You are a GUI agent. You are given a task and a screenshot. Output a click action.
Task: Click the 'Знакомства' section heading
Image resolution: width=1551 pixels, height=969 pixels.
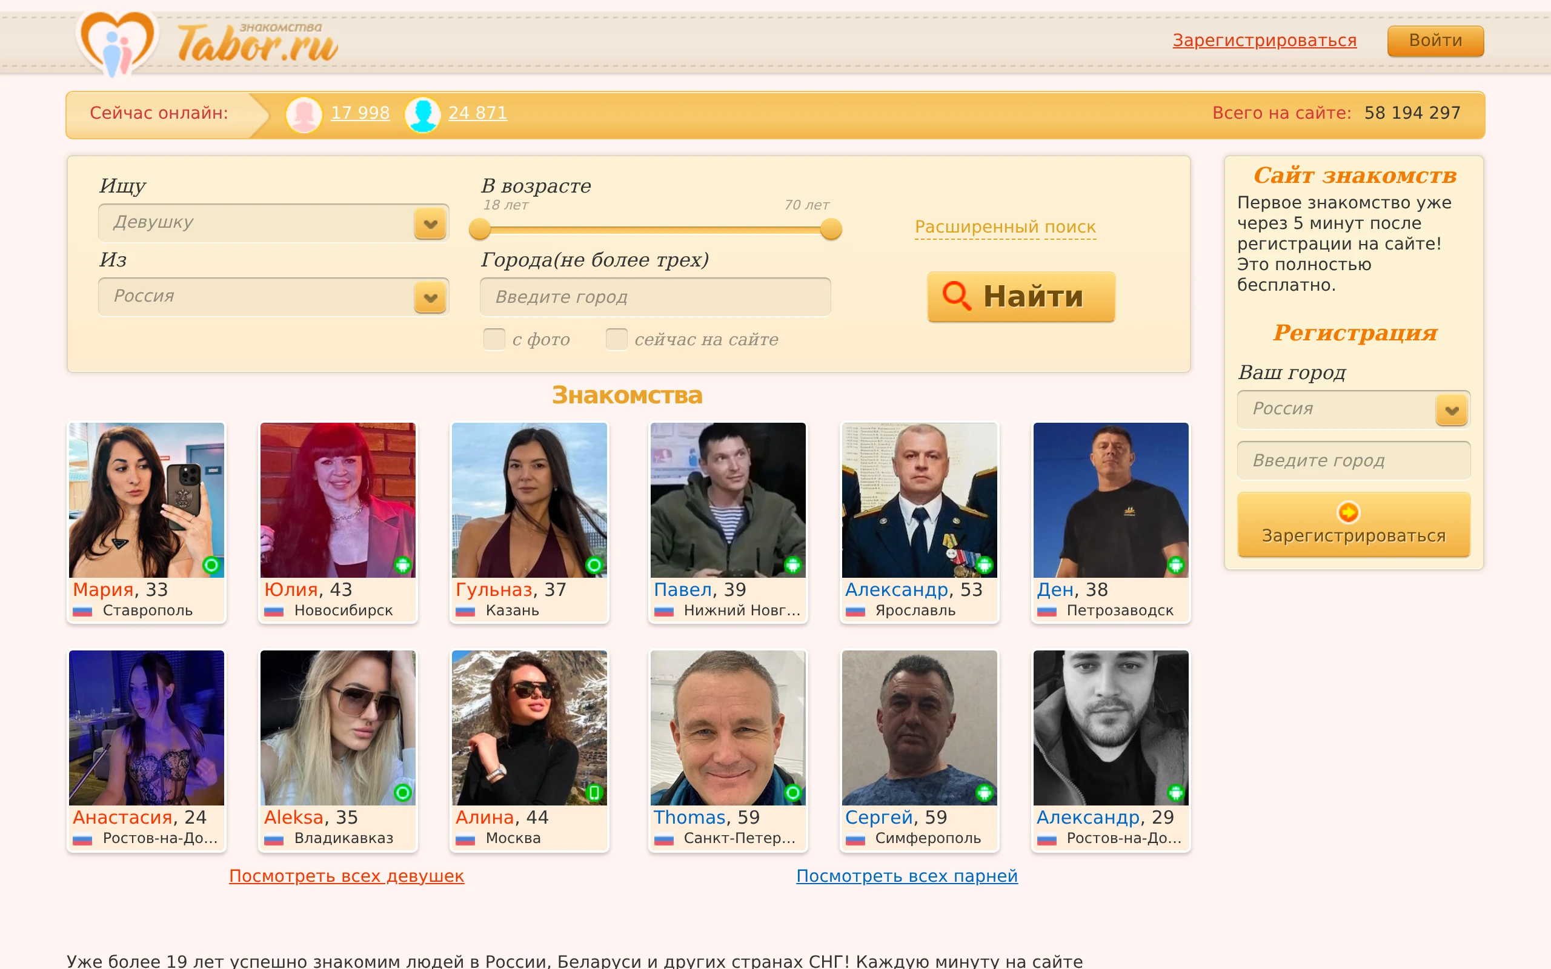628,395
